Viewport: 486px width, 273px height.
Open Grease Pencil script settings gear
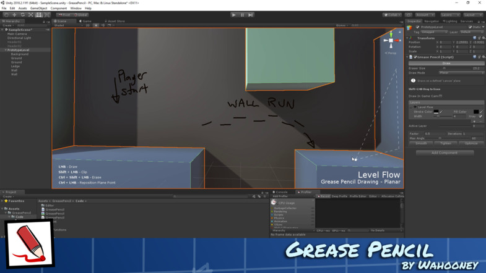[483, 57]
